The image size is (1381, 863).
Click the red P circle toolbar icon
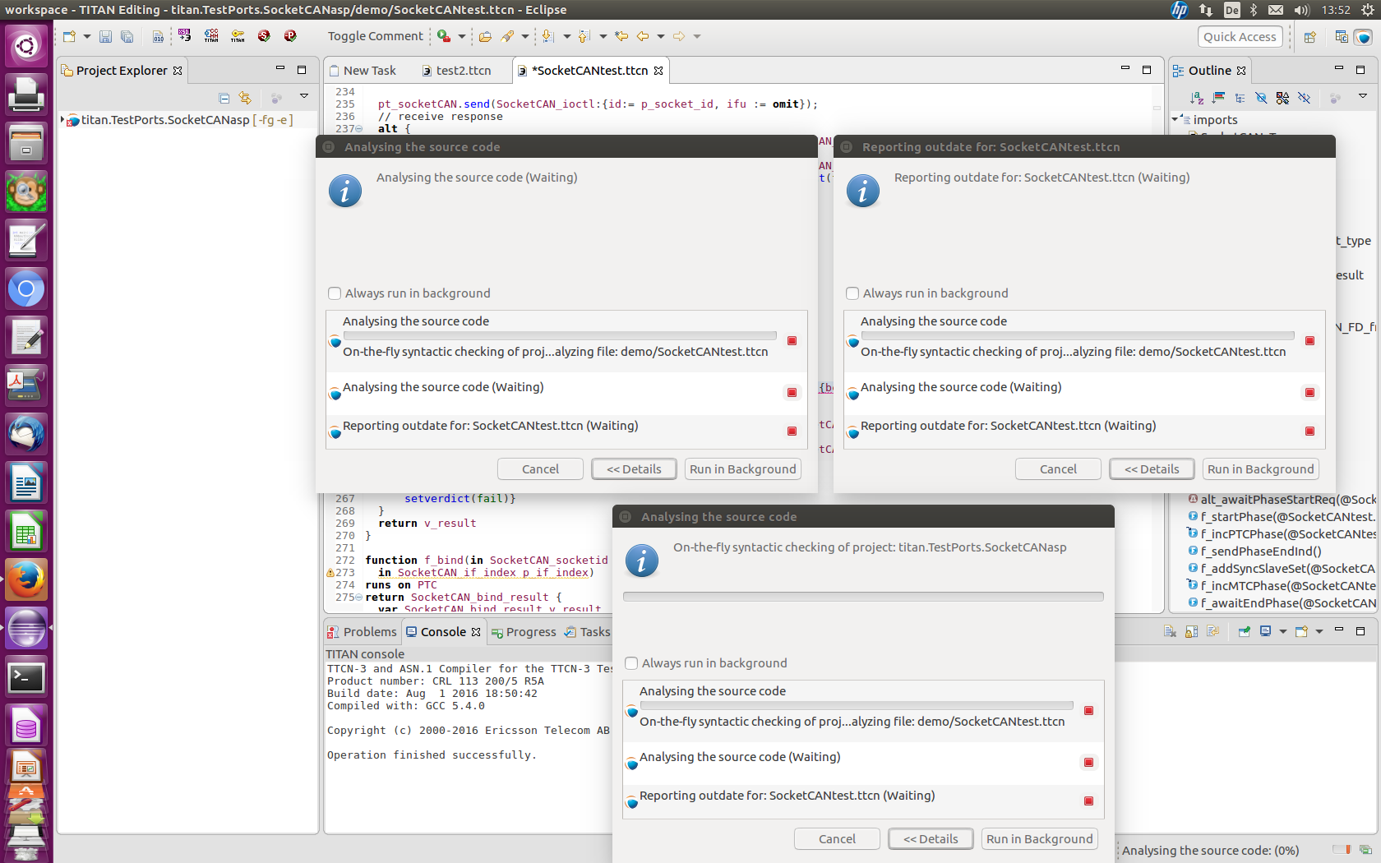[x=290, y=35]
